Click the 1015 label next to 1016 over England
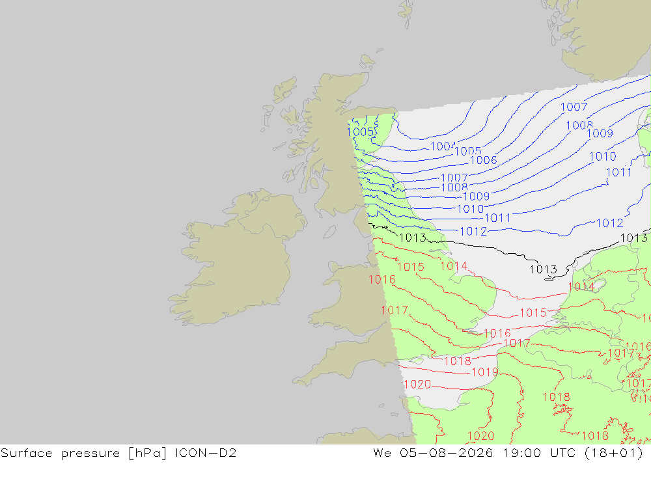This screenshot has width=651, height=477. point(411,267)
